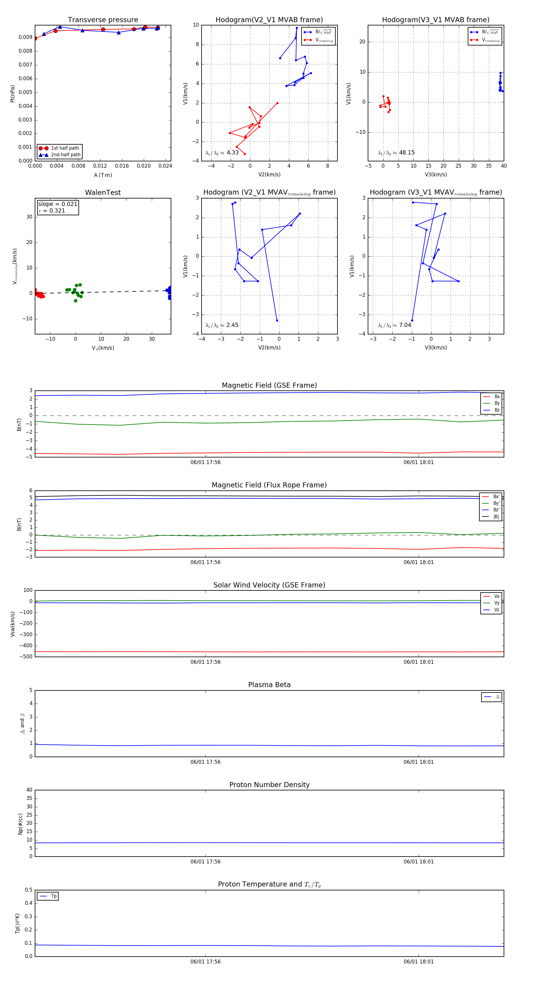Click the Vx legend entry in Solar Wind plot
This screenshot has height=988, width=539.
click(491, 596)
